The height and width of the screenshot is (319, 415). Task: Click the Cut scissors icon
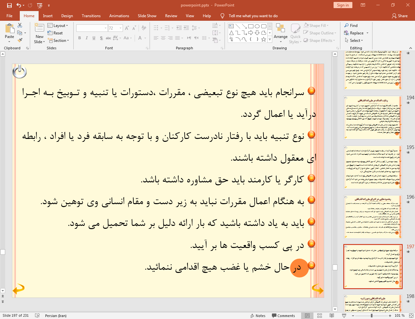pos(20,25)
